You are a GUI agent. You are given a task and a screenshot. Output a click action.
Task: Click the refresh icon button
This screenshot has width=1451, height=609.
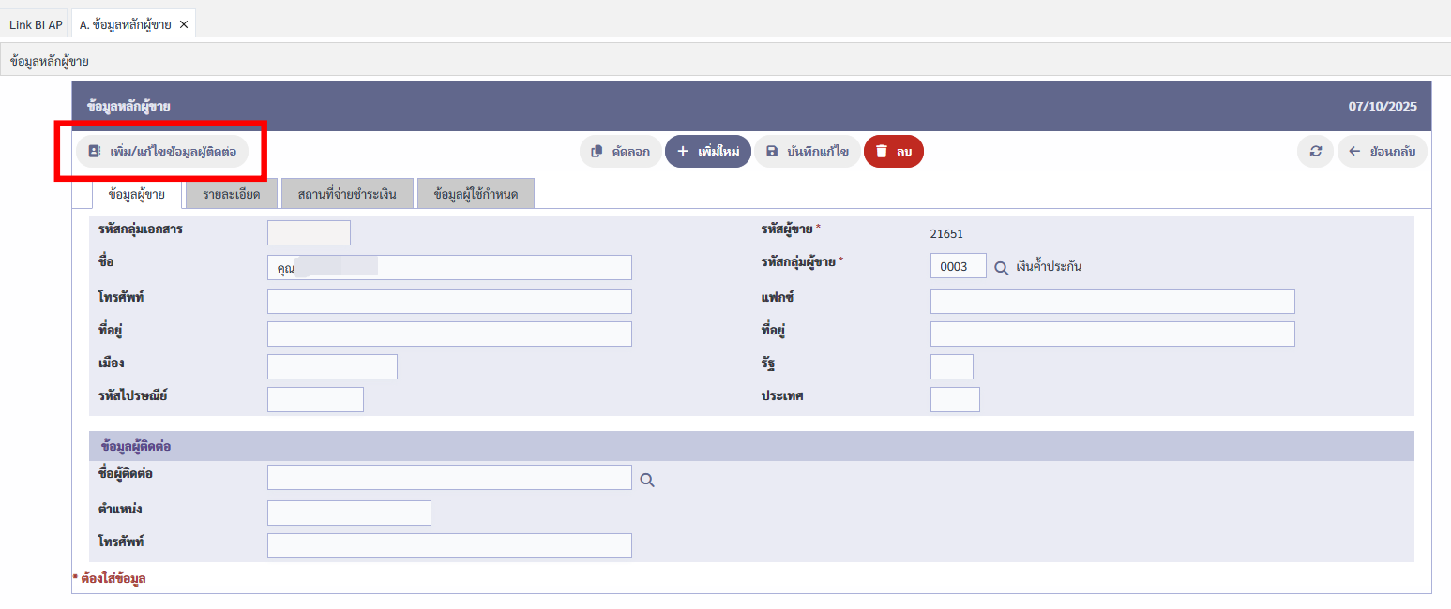(x=1315, y=151)
